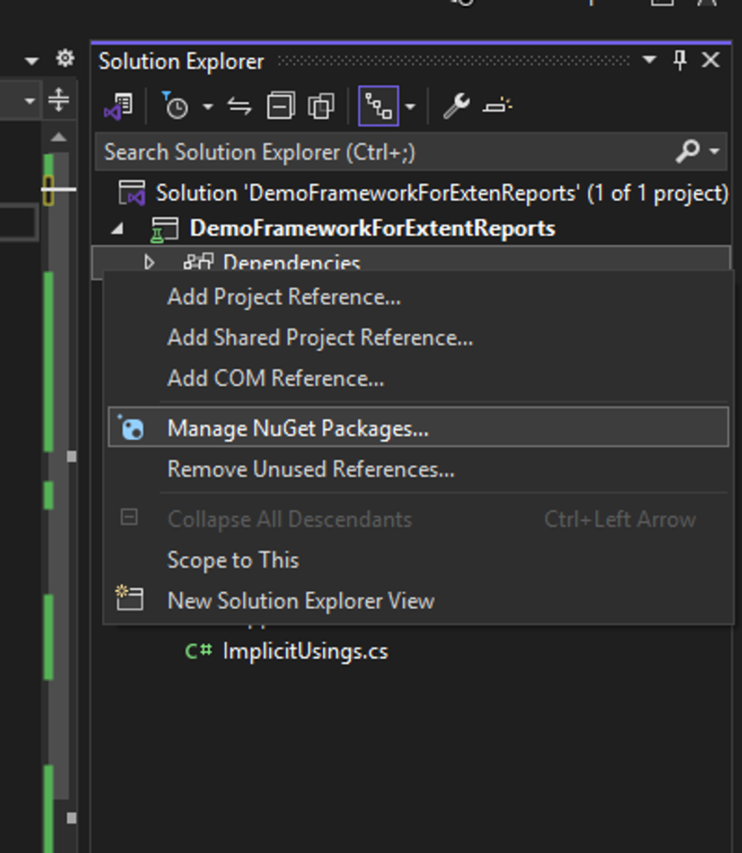The width and height of the screenshot is (742, 853).
Task: Click Preview Selected Items icon
Action: (497, 105)
